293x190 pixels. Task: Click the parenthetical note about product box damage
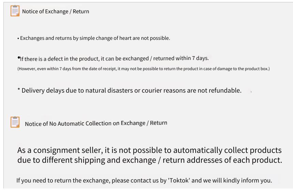(x=143, y=69)
